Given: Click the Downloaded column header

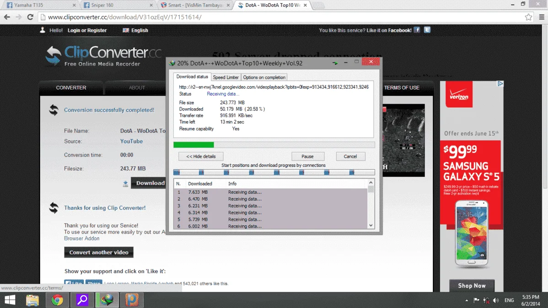Looking at the screenshot, I should tap(200, 184).
